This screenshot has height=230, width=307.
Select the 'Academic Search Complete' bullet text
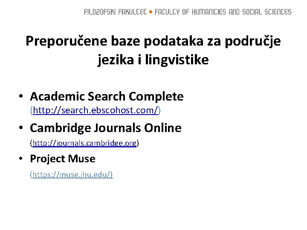pyautogui.click(x=107, y=96)
